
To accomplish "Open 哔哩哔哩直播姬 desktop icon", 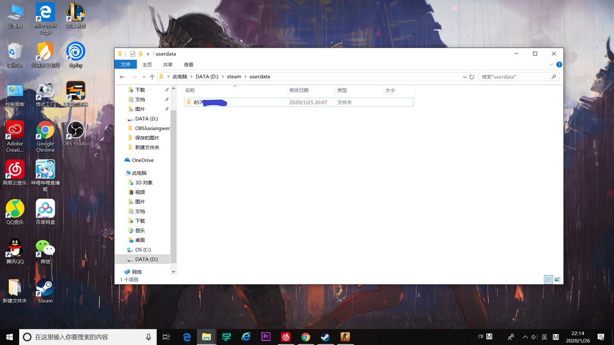I will (x=45, y=175).
